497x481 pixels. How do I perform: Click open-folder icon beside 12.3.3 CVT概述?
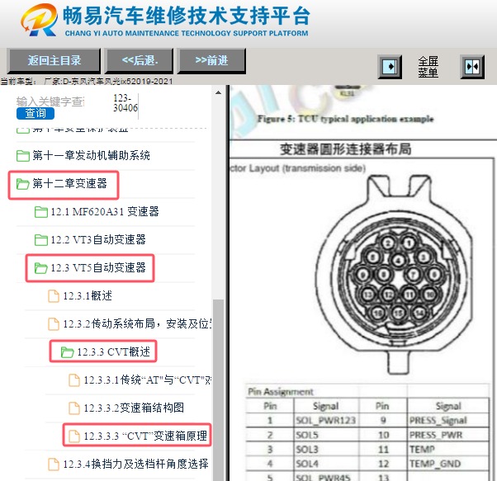67,351
